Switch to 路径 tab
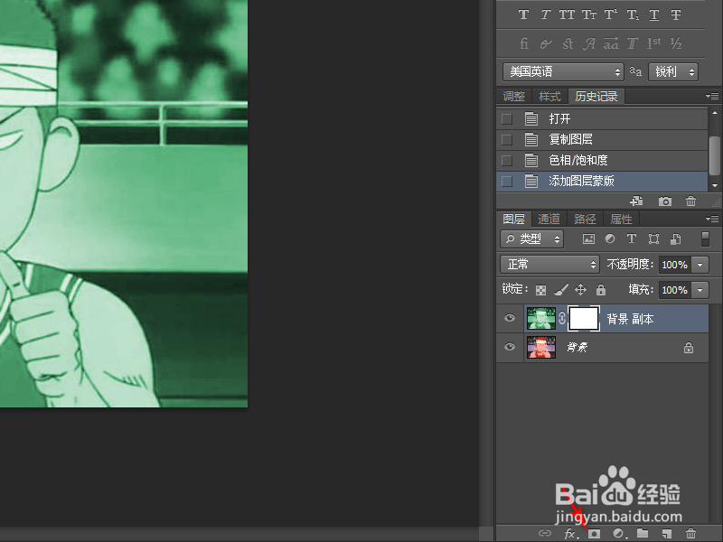723x542 pixels. click(585, 219)
